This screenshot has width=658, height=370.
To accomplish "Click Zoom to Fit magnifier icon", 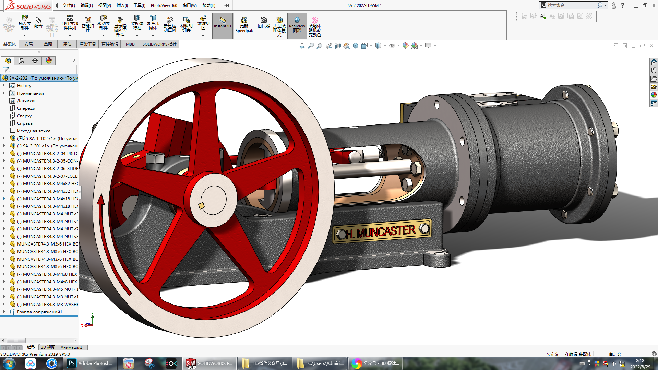I will tap(311, 46).
